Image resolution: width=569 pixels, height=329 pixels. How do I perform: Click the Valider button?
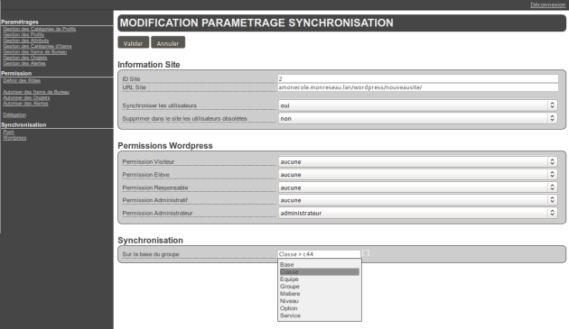click(x=133, y=42)
